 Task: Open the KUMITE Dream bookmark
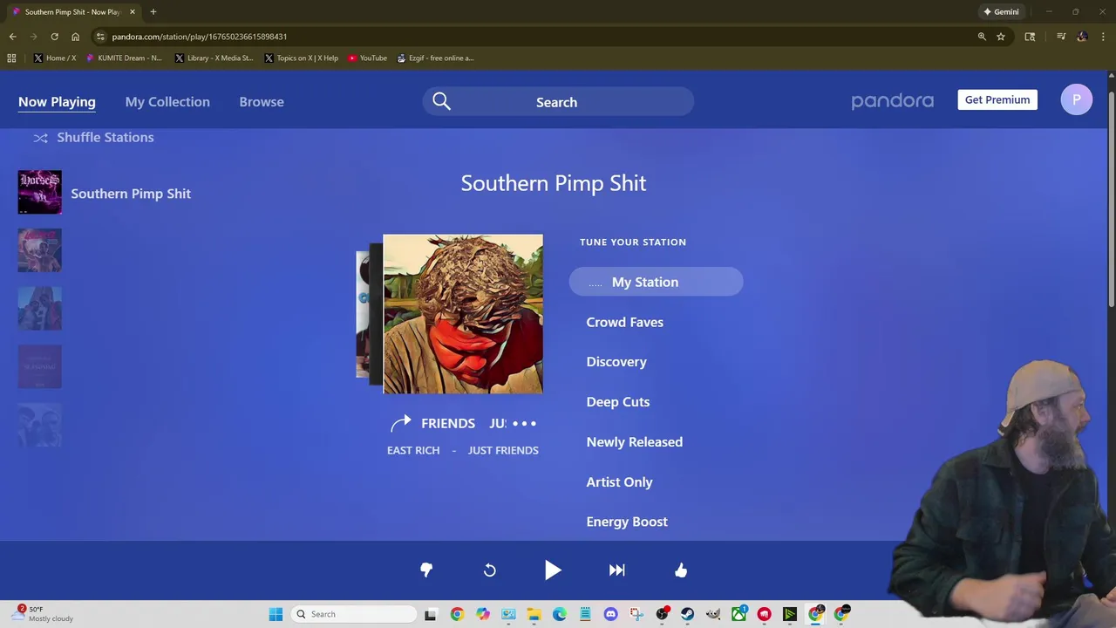(124, 58)
